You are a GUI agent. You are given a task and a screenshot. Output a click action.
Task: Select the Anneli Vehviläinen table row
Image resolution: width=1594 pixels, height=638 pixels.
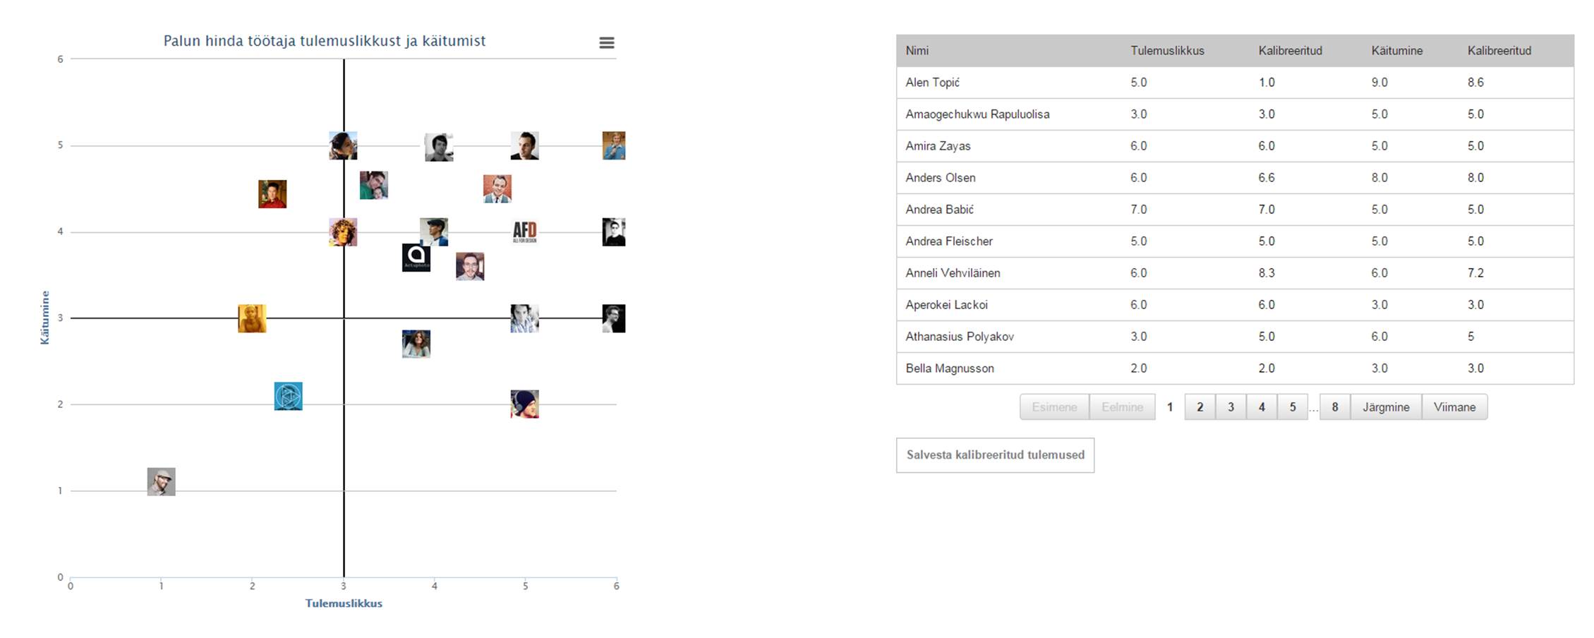pyautogui.click(x=1235, y=273)
